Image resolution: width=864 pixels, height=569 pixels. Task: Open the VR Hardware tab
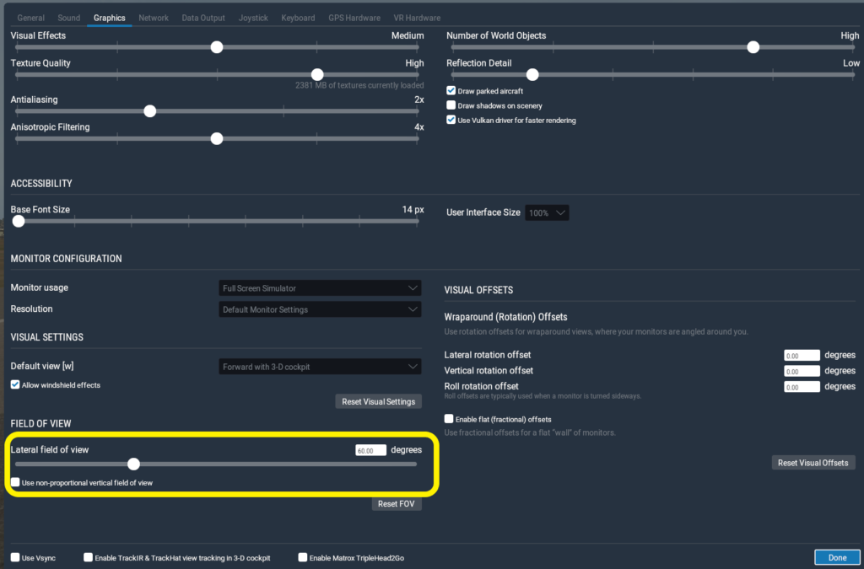click(x=417, y=18)
